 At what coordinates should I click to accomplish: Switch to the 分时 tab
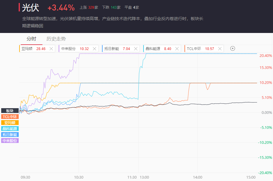click(x=31, y=39)
